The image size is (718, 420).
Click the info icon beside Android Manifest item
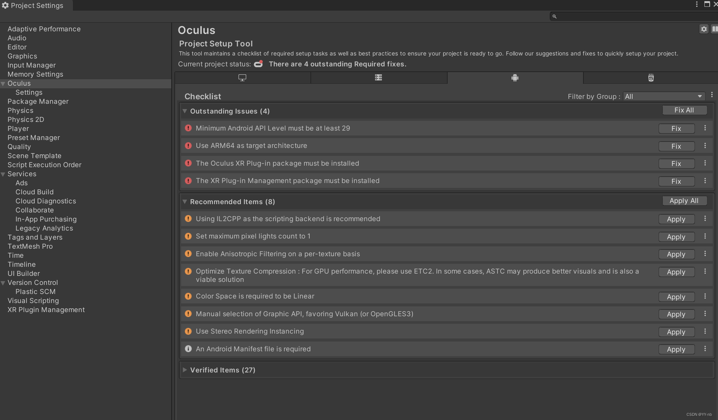click(x=188, y=349)
